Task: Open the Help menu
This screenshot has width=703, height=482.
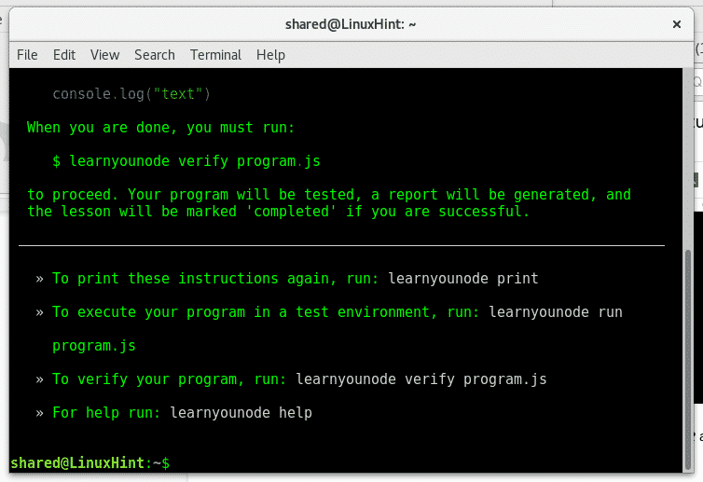Action: click(x=270, y=55)
